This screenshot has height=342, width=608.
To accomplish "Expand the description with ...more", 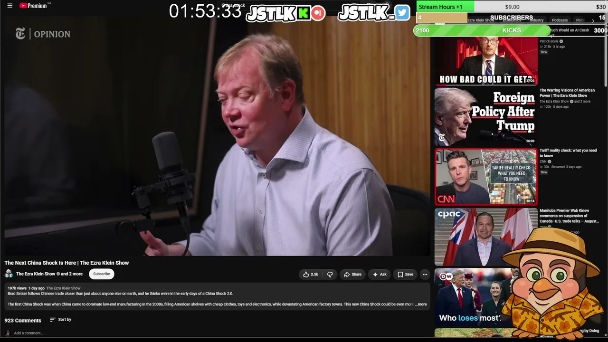I will [x=421, y=304].
